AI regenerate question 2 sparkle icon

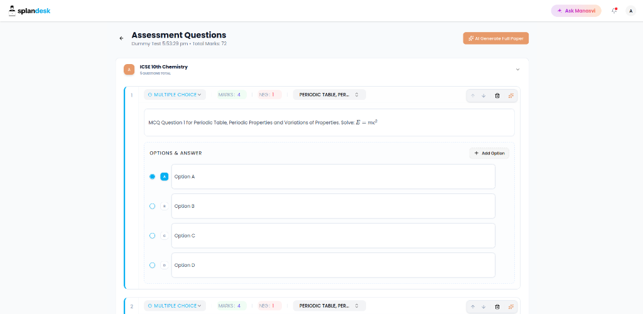pyautogui.click(x=511, y=306)
